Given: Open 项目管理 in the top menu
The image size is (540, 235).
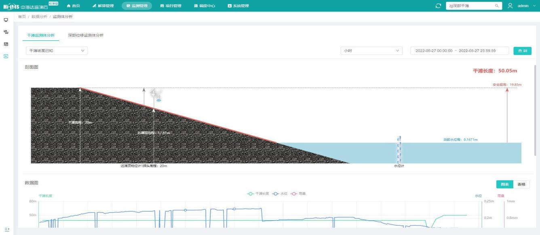Looking at the screenshot, I should point(171,6).
